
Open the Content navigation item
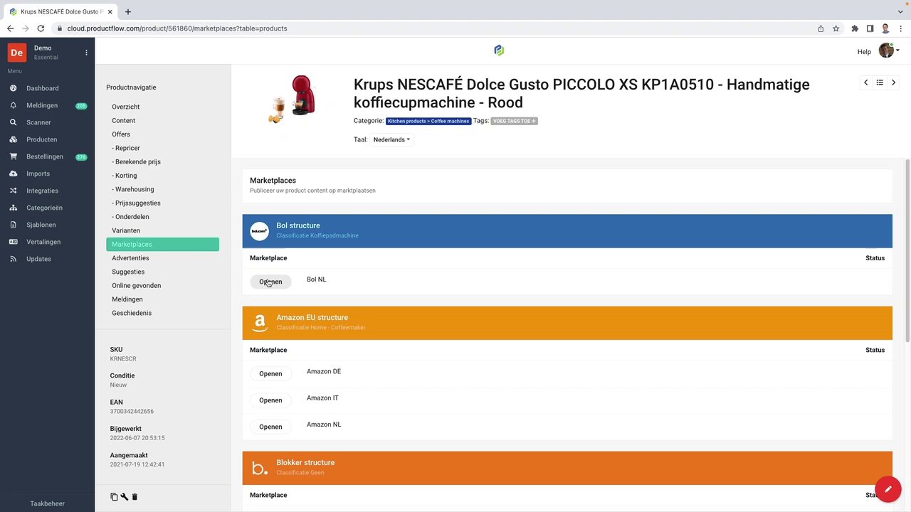click(123, 120)
